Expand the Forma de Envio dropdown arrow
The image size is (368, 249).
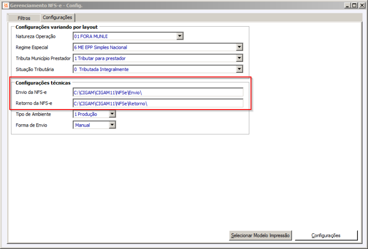pyautogui.click(x=112, y=125)
